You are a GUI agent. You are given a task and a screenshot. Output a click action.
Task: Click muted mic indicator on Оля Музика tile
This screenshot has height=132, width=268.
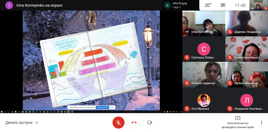(x=187, y=109)
